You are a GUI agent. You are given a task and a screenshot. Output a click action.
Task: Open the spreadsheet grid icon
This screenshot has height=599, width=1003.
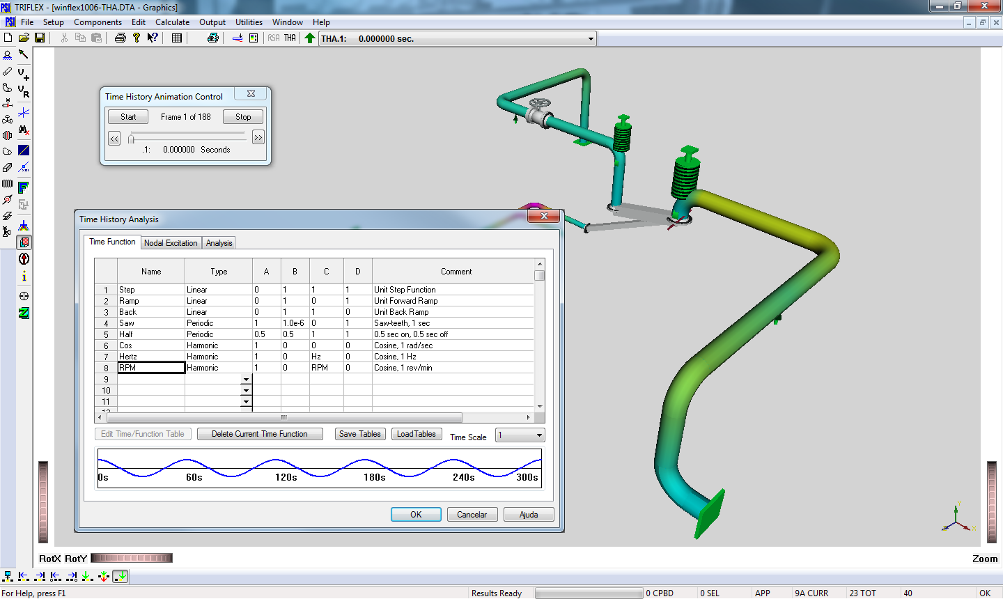[x=177, y=38]
